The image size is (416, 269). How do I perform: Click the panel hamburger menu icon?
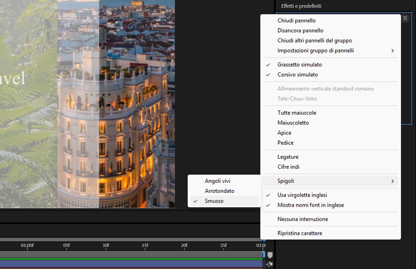point(405,18)
